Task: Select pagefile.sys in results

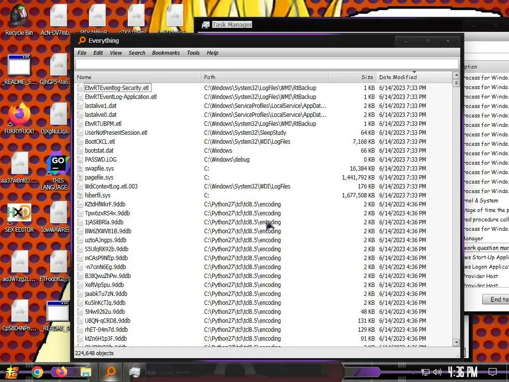Action: click(x=263, y=178)
